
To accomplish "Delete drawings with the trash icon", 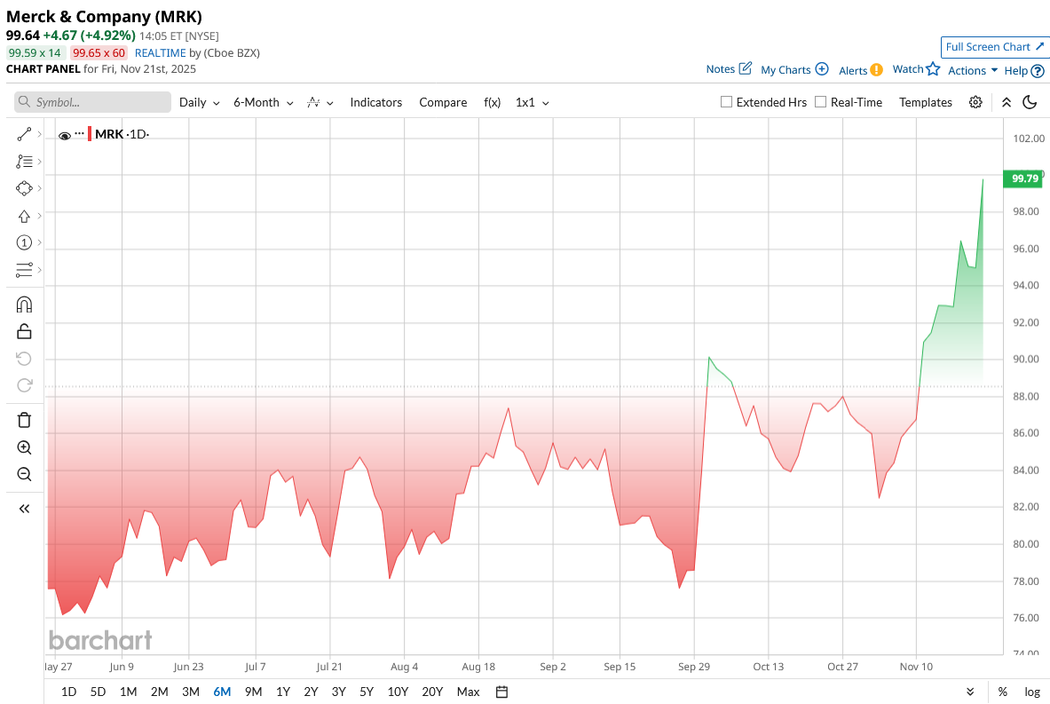I will tap(24, 420).
